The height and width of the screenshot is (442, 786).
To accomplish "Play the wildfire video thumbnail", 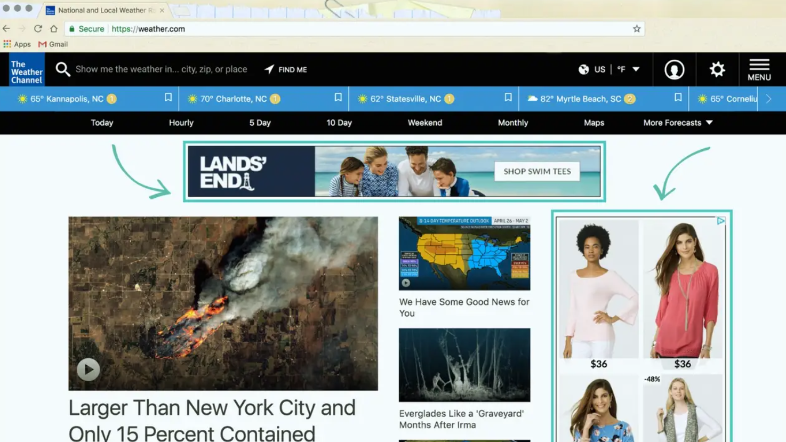I will click(x=89, y=369).
